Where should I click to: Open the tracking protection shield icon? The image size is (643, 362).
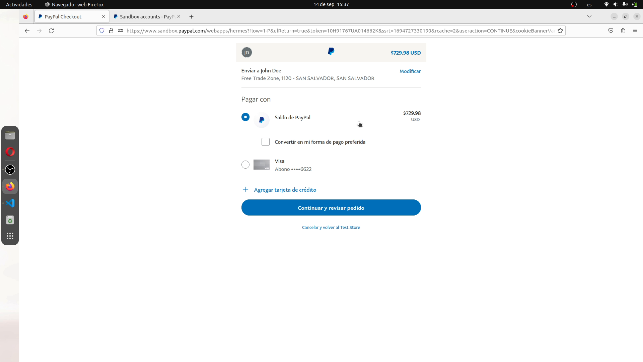(102, 31)
